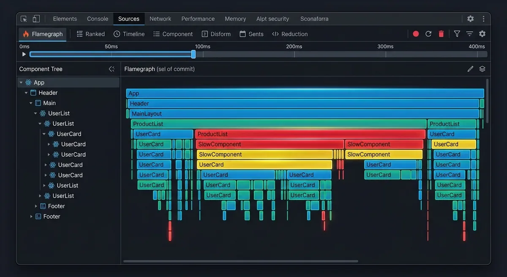Switch to the Ranked view

click(90, 34)
